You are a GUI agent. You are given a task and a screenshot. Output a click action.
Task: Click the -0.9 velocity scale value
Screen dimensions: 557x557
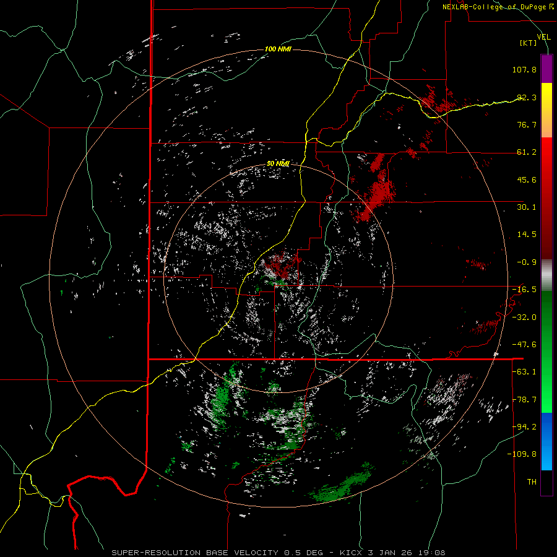click(x=527, y=262)
